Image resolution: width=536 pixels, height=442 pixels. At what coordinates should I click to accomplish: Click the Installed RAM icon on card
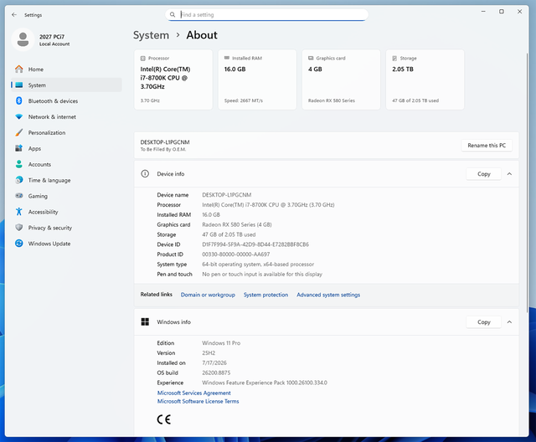[x=227, y=58]
